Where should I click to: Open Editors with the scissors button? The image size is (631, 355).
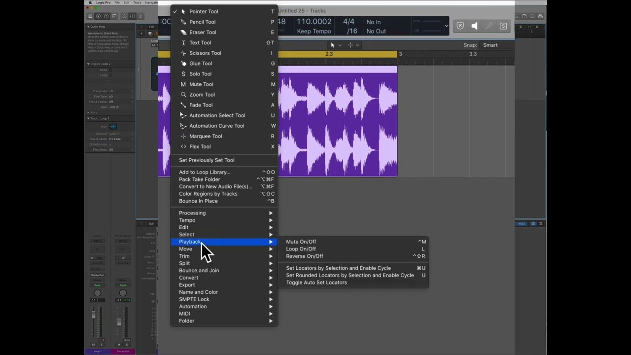[x=140, y=16]
